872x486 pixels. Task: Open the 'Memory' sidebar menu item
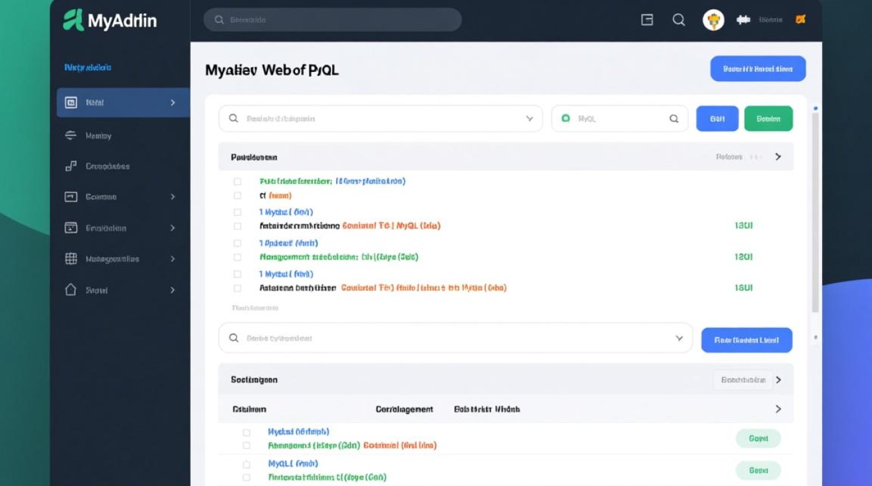click(99, 135)
